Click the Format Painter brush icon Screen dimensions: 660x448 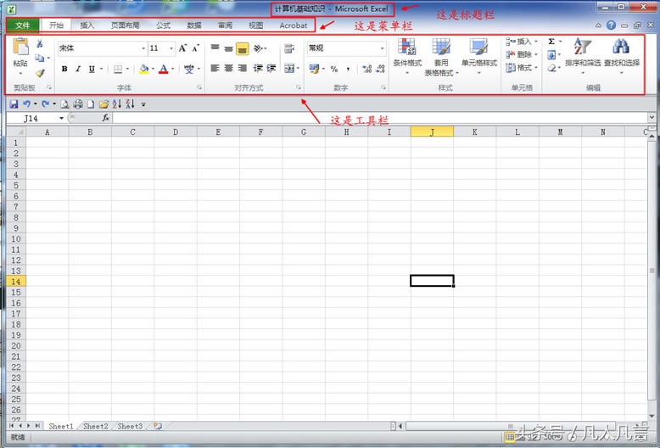click(x=40, y=73)
